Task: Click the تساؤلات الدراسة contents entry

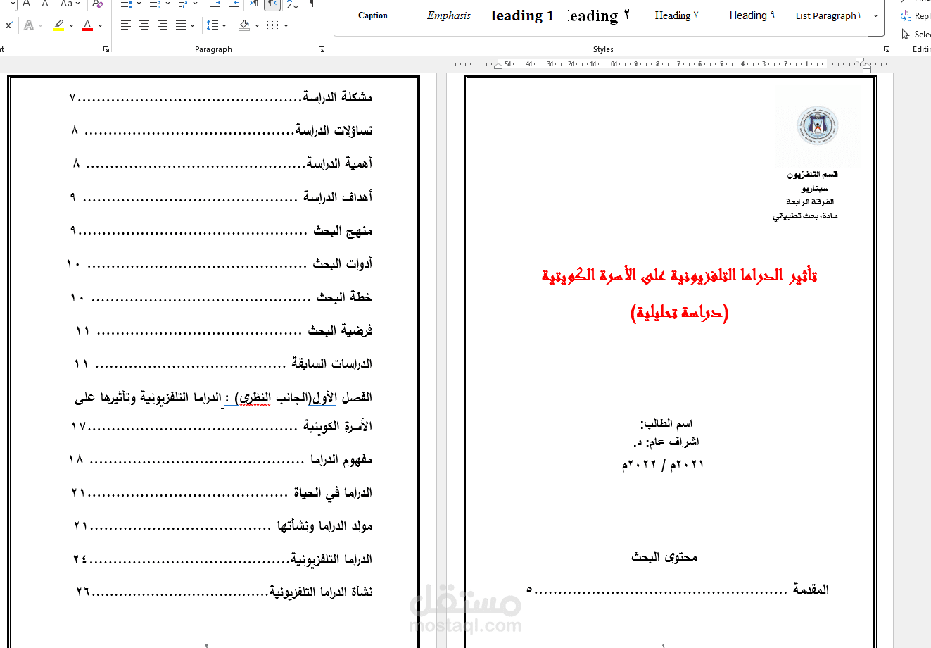Action: 222,130
